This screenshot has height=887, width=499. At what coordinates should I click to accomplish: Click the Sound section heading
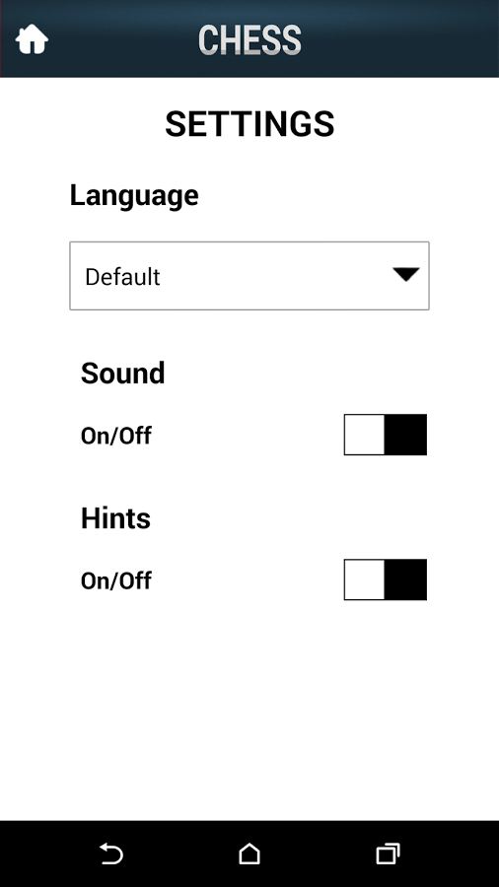(122, 374)
